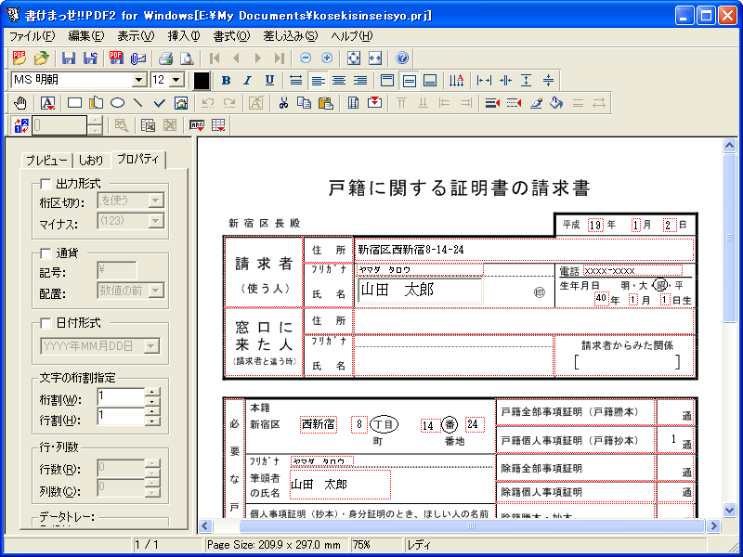Select the rectangle drawing tool
This screenshot has height=557, width=743.
coord(74,103)
